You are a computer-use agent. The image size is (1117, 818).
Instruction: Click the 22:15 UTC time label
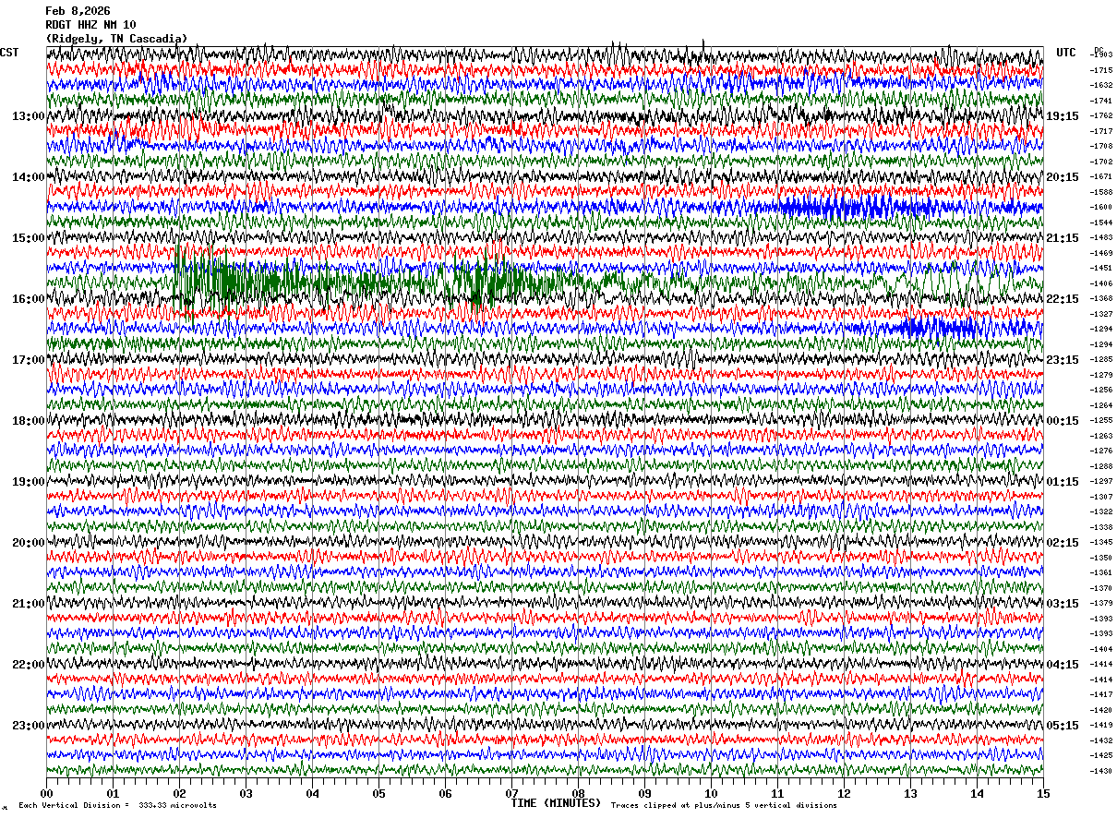click(x=1062, y=299)
